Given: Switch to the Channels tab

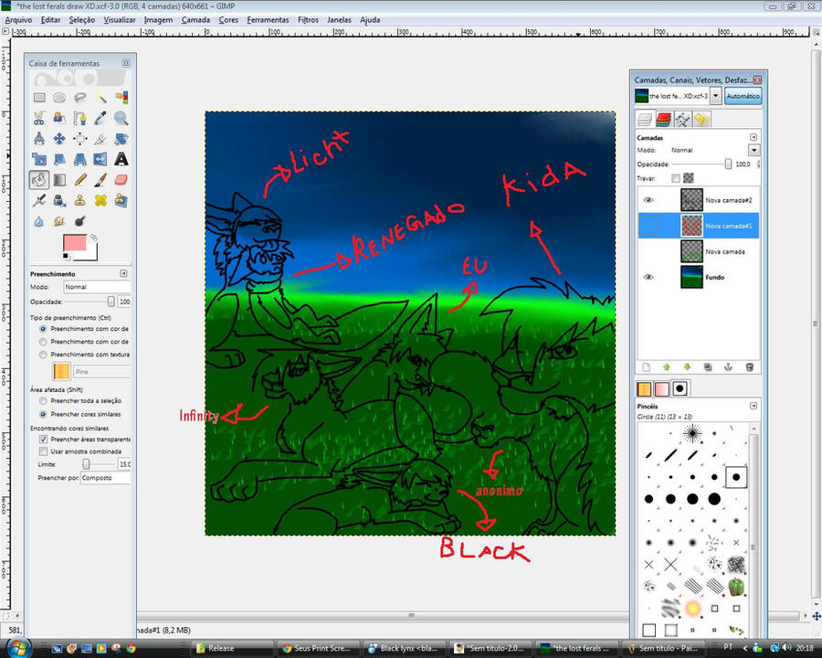Looking at the screenshot, I should (663, 120).
